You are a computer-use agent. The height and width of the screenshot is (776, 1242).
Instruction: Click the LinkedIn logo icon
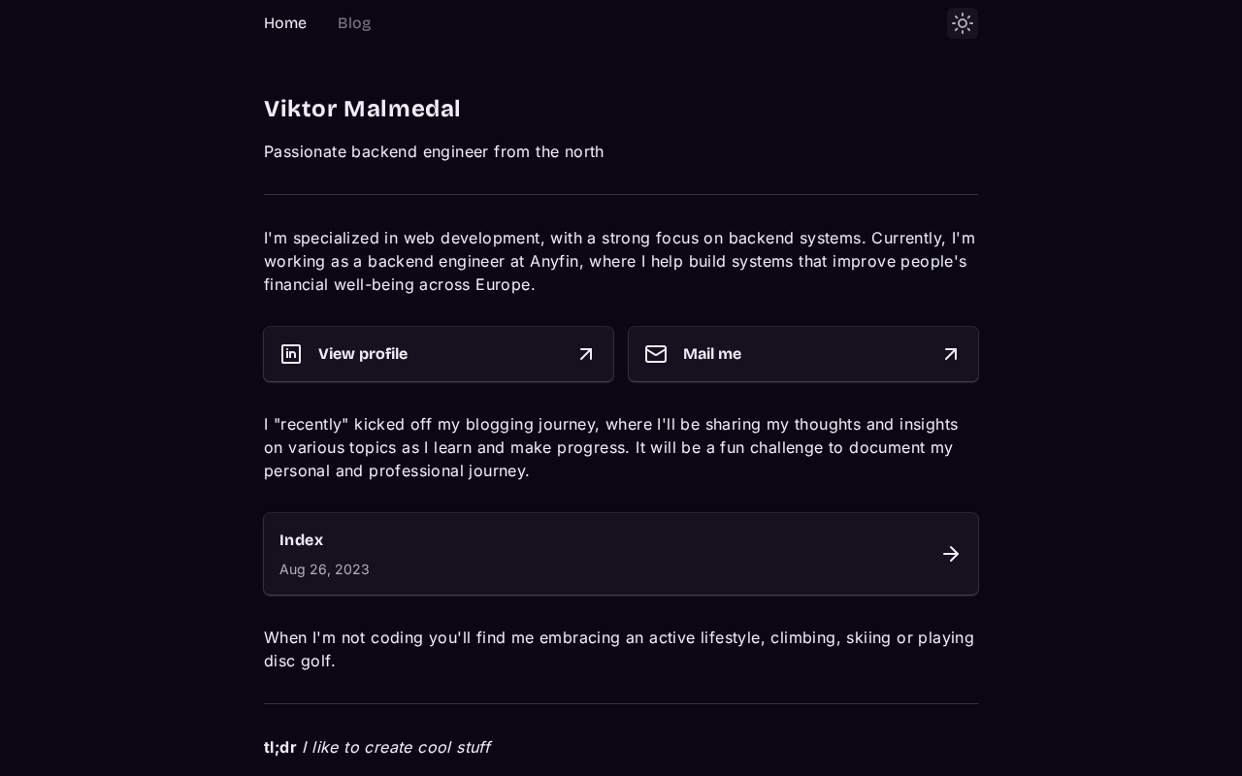[x=291, y=354]
